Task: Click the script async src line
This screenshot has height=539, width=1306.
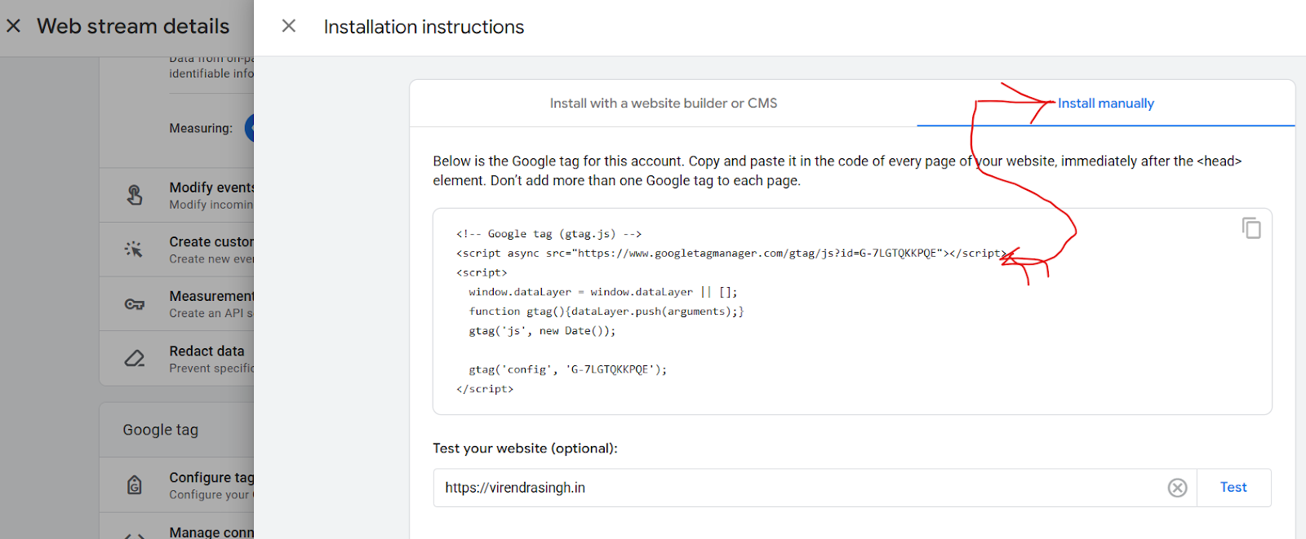Action: coord(732,253)
